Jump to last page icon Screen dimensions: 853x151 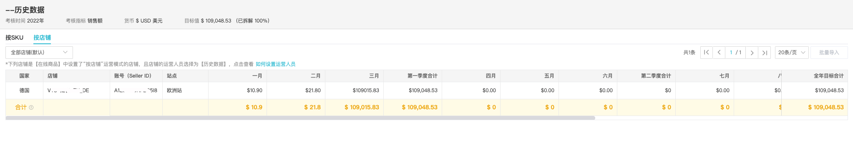pyautogui.click(x=764, y=53)
